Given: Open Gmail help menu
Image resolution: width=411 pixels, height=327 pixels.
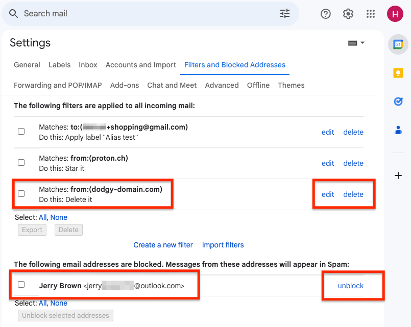Looking at the screenshot, I should 325,14.
